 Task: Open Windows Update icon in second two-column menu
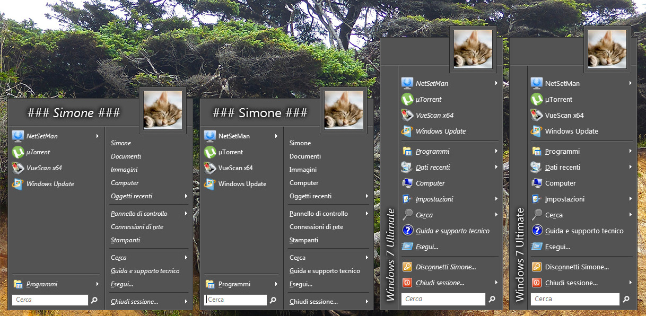coord(210,184)
